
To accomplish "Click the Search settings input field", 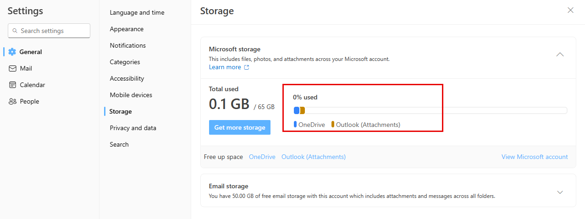I will 49,31.
